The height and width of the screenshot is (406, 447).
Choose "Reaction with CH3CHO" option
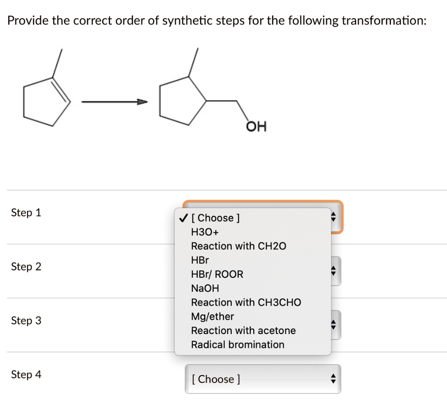pos(246,302)
